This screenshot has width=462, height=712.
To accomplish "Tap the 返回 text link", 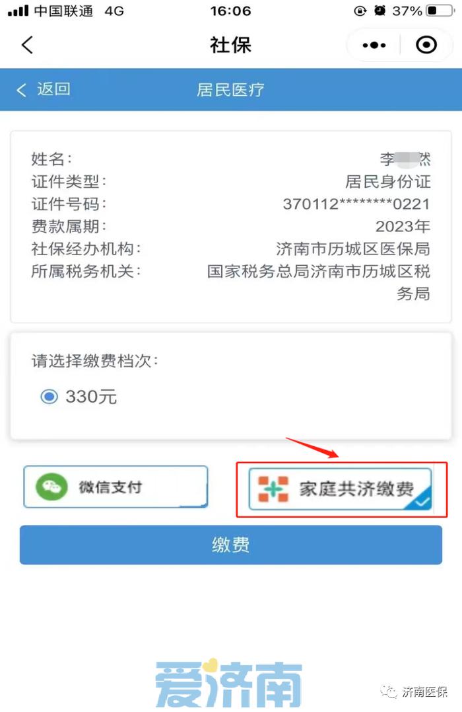I will (x=53, y=89).
